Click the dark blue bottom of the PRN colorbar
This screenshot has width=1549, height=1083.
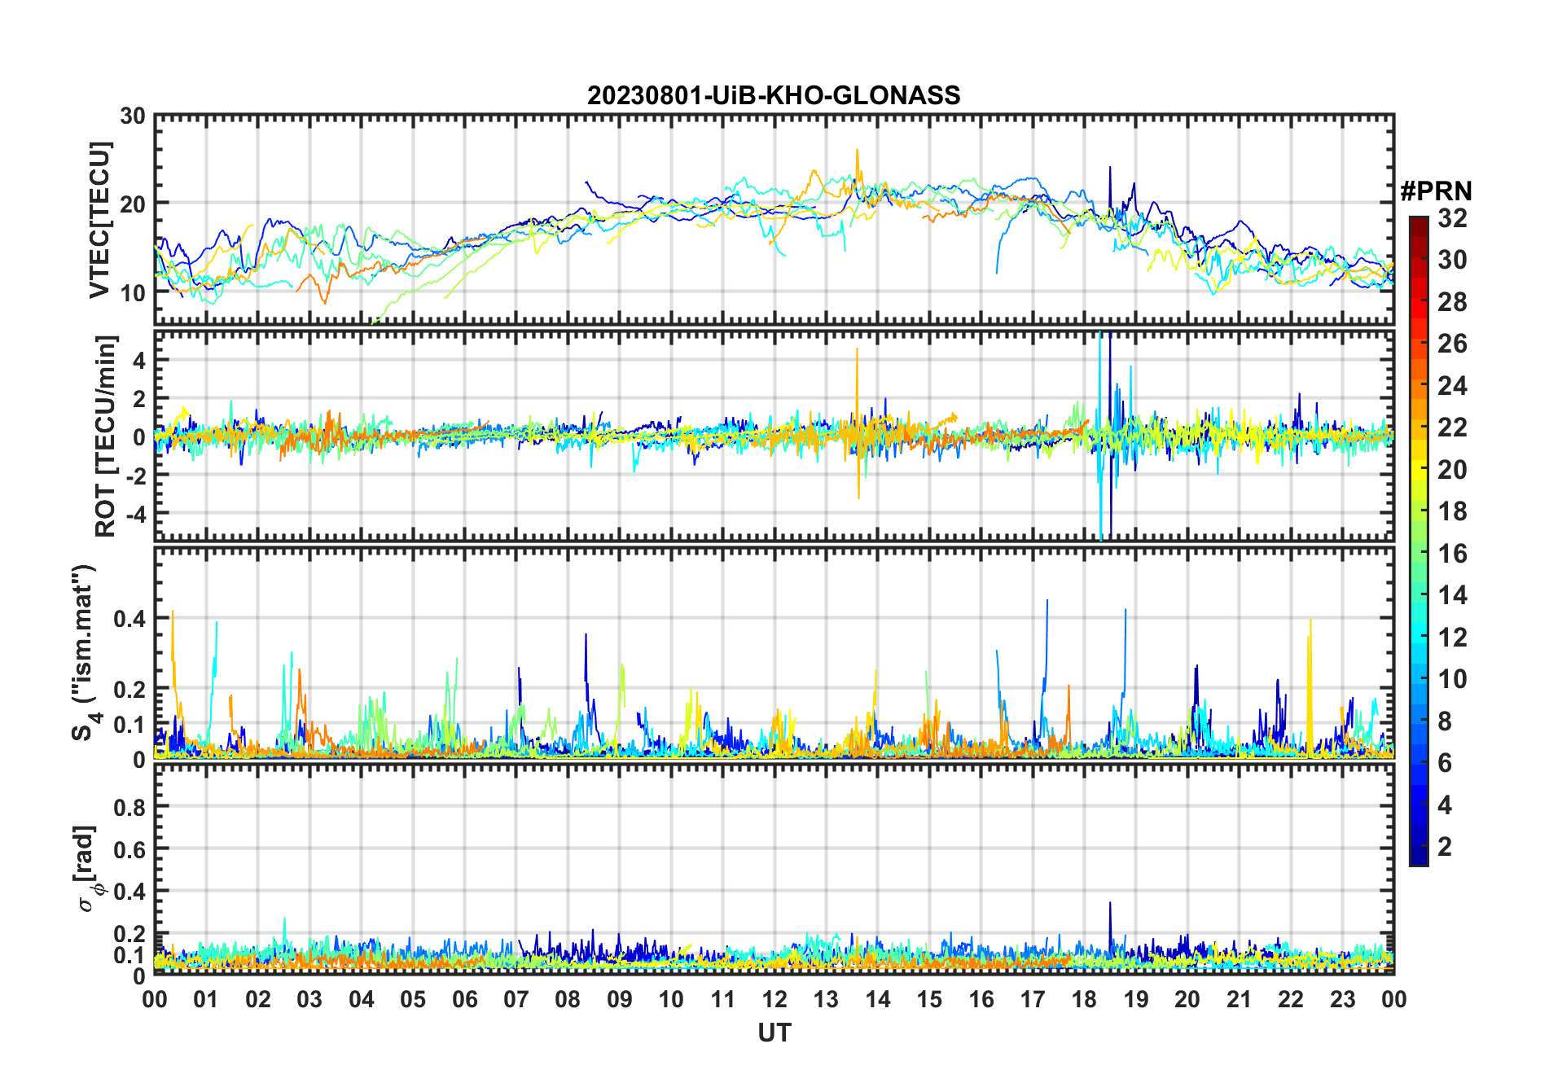1418,858
